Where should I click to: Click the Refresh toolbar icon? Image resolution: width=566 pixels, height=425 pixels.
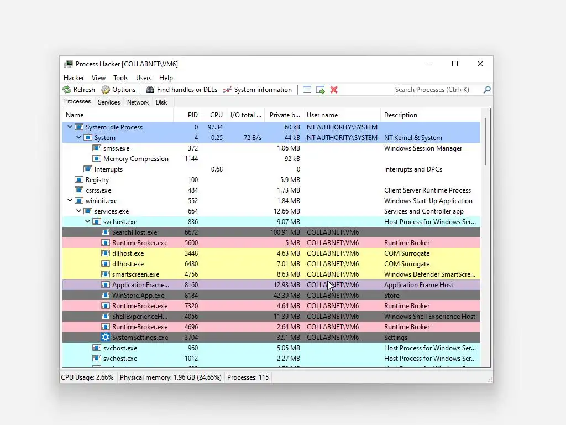[67, 90]
